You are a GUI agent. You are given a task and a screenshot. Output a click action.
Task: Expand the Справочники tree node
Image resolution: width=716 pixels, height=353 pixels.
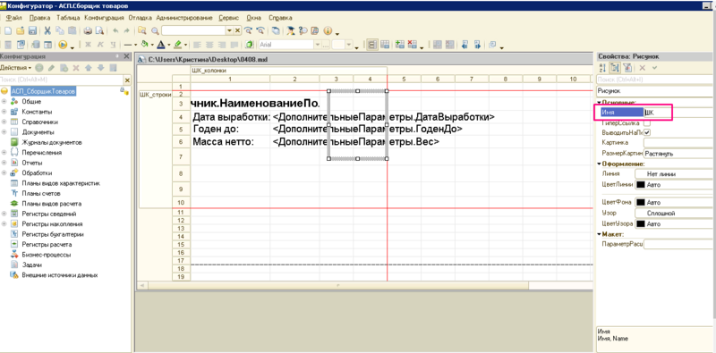(x=4, y=122)
